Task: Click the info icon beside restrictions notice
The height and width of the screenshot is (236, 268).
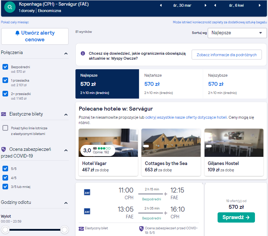Action: [x=83, y=53]
